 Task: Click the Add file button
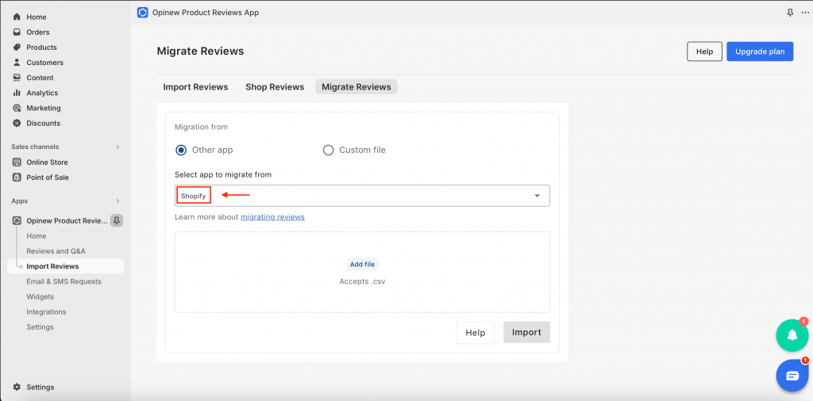tap(362, 265)
